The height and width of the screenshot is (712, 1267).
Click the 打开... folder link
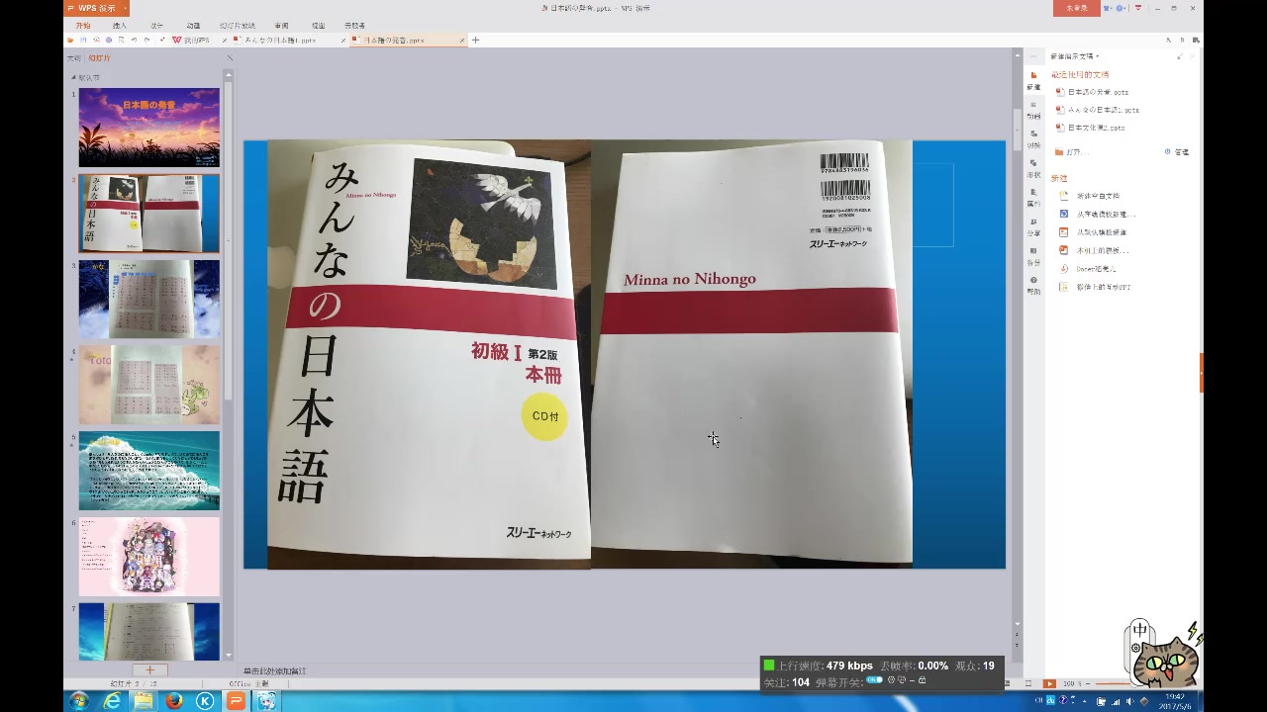[1072, 152]
